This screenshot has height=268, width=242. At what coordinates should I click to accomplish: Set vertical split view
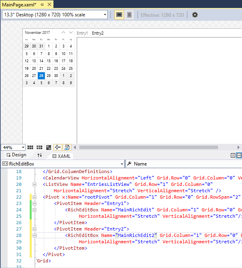click(233, 156)
